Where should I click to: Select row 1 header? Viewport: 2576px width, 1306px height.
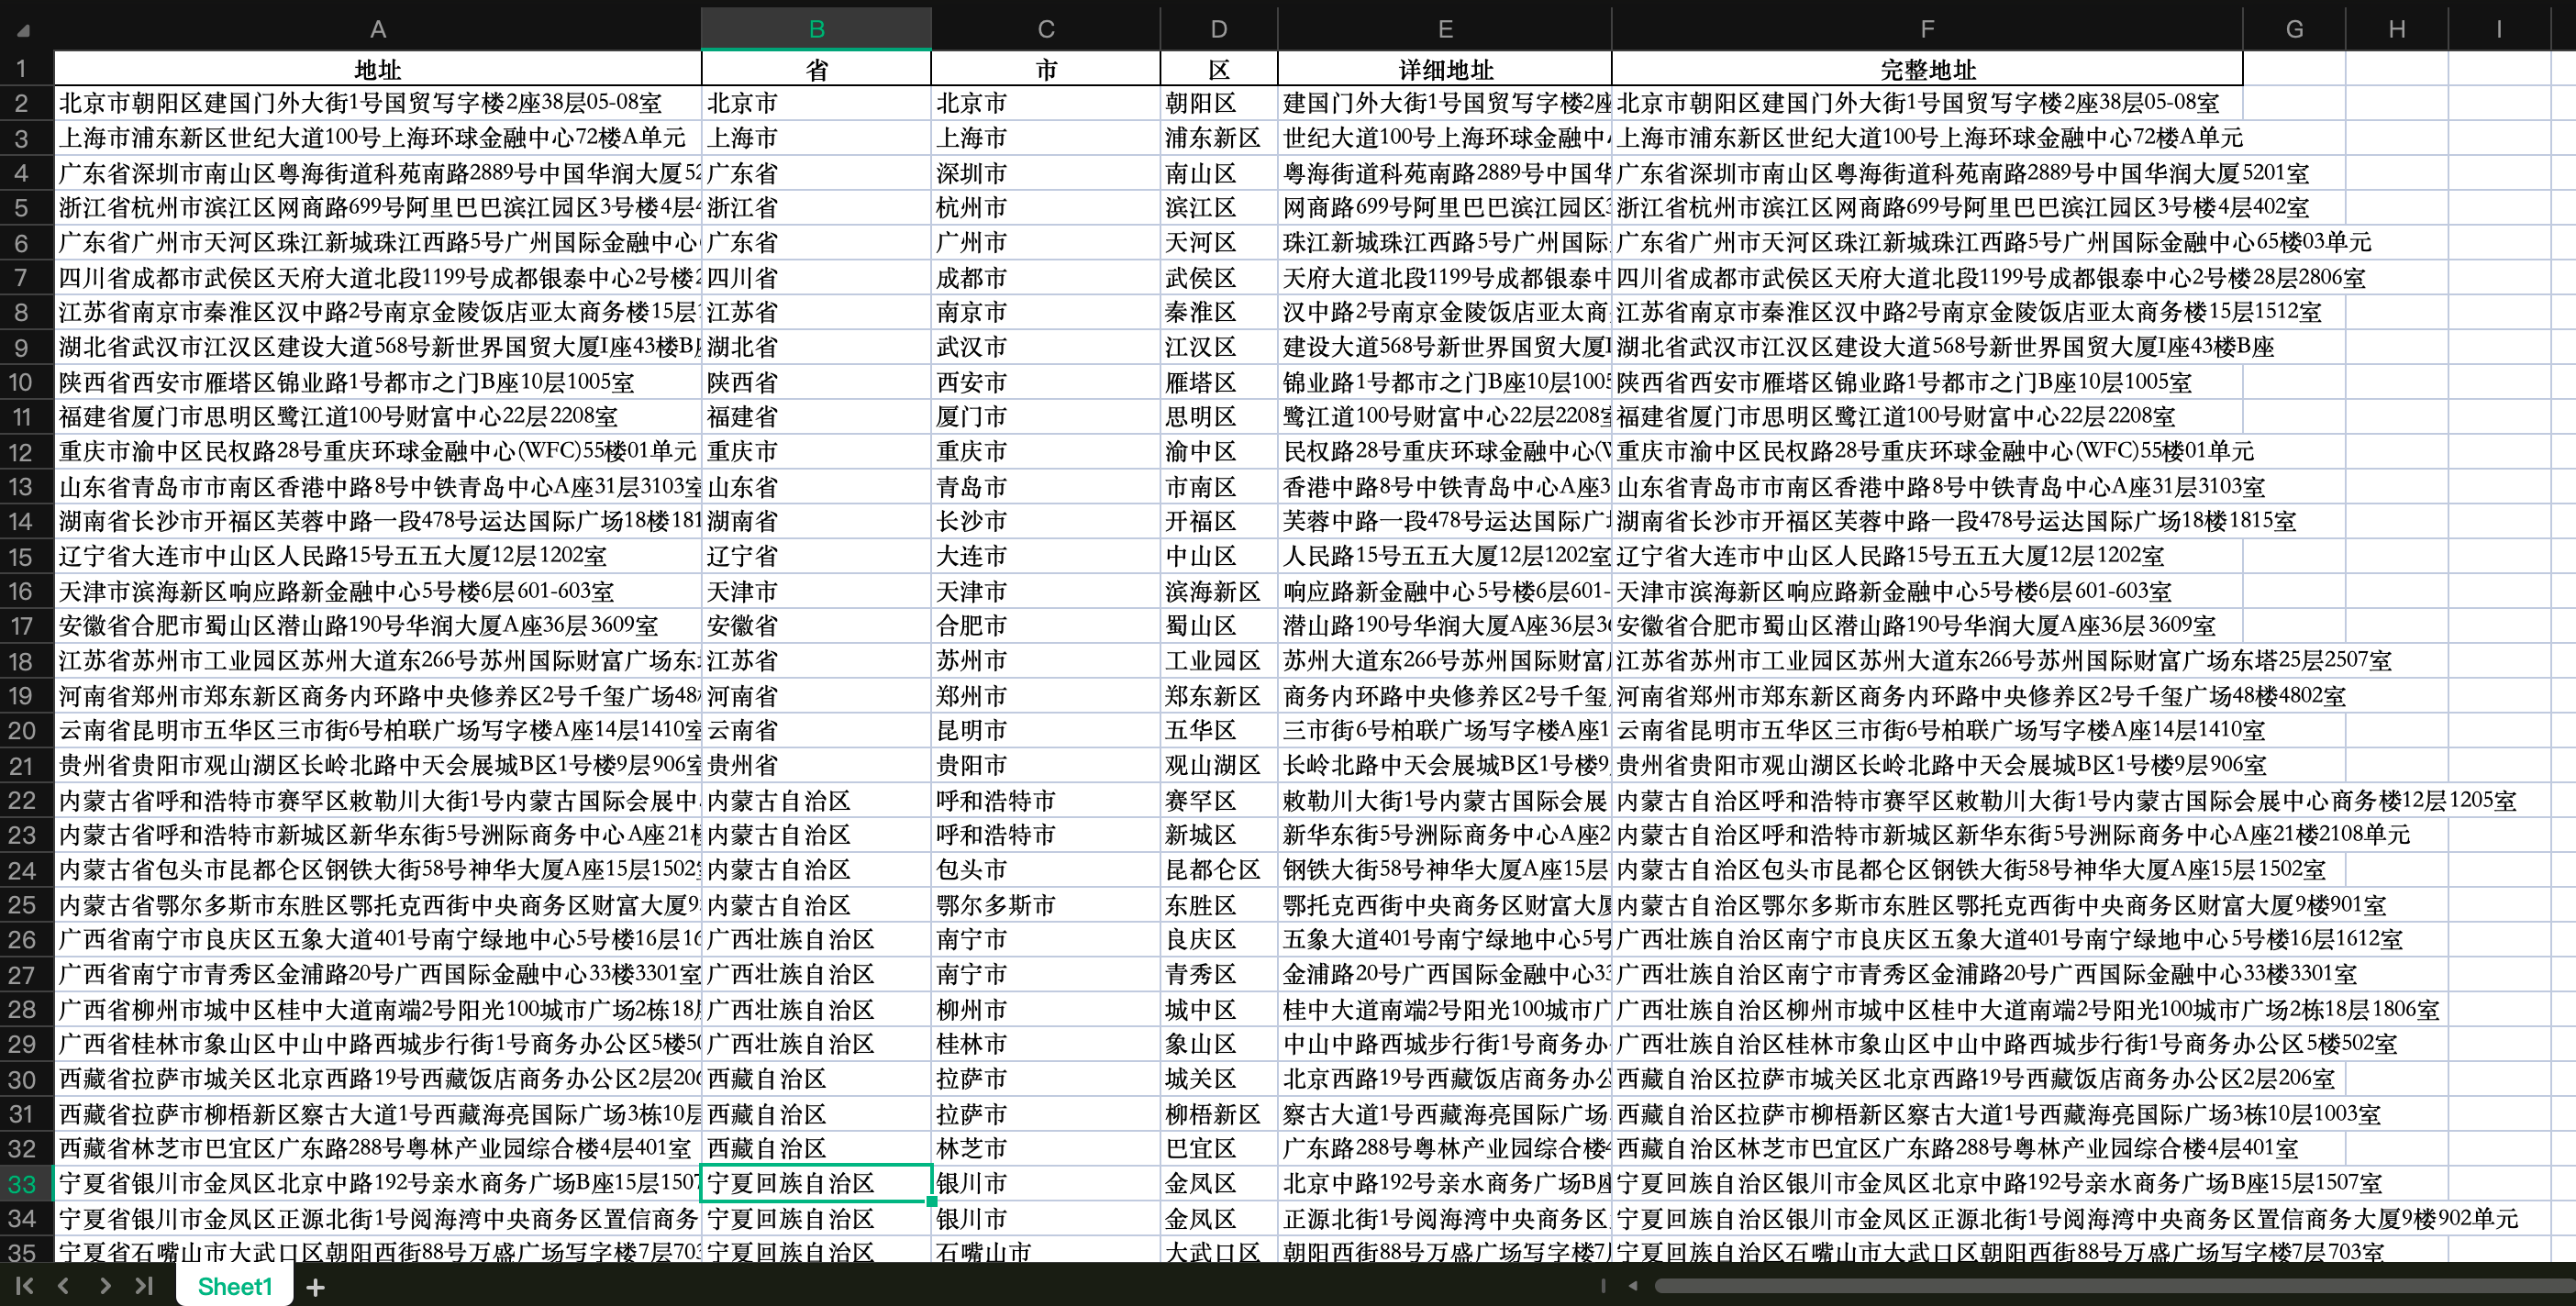[24, 69]
